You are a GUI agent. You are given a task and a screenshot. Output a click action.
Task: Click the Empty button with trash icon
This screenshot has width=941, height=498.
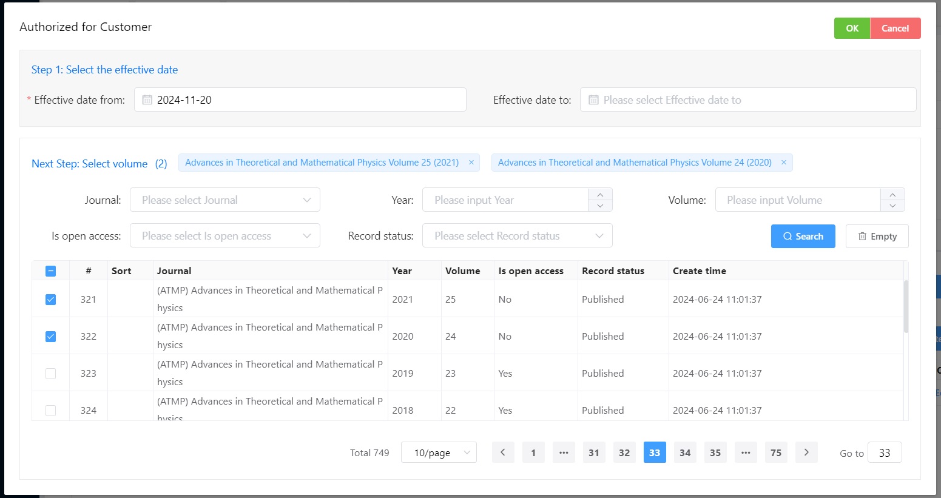pos(877,237)
